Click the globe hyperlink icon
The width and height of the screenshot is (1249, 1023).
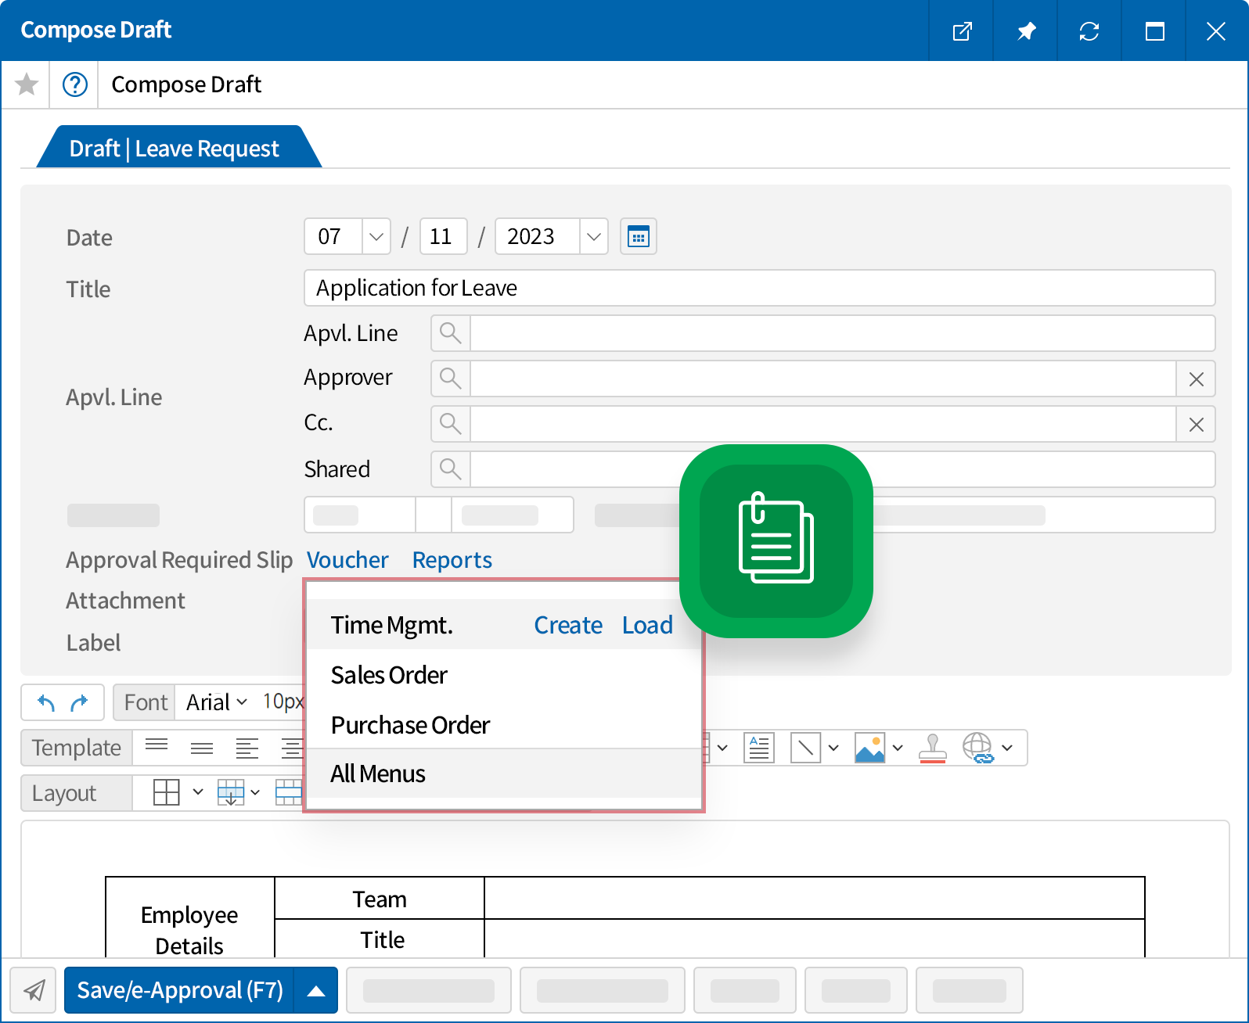[977, 748]
